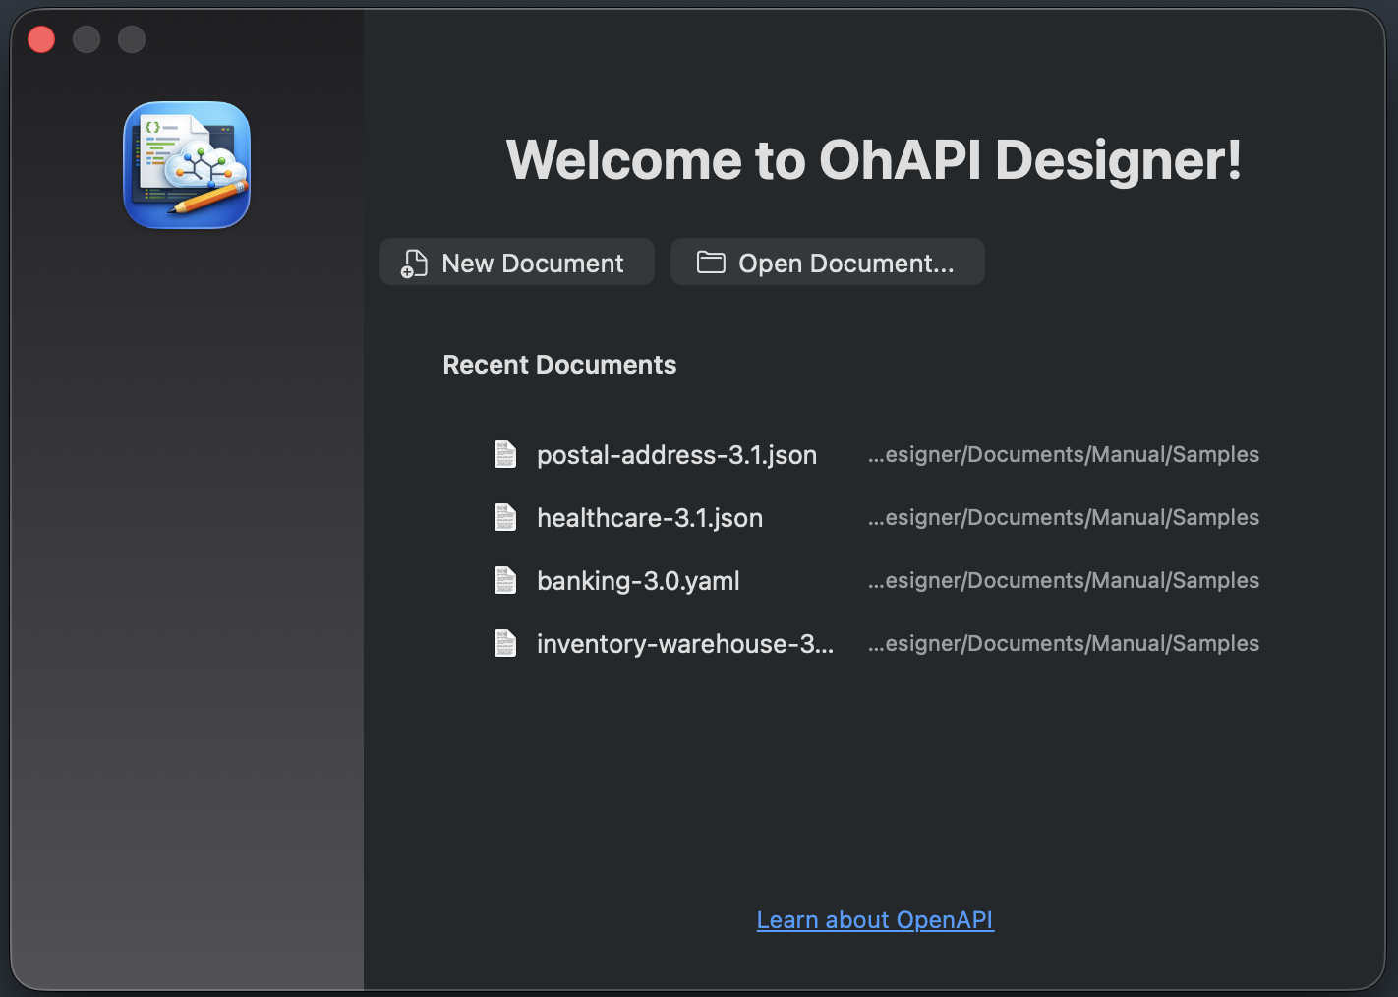Screen dimensions: 1398x997
Task: Click the folder path next to healthcare-3.1.json
Action: (x=1063, y=518)
